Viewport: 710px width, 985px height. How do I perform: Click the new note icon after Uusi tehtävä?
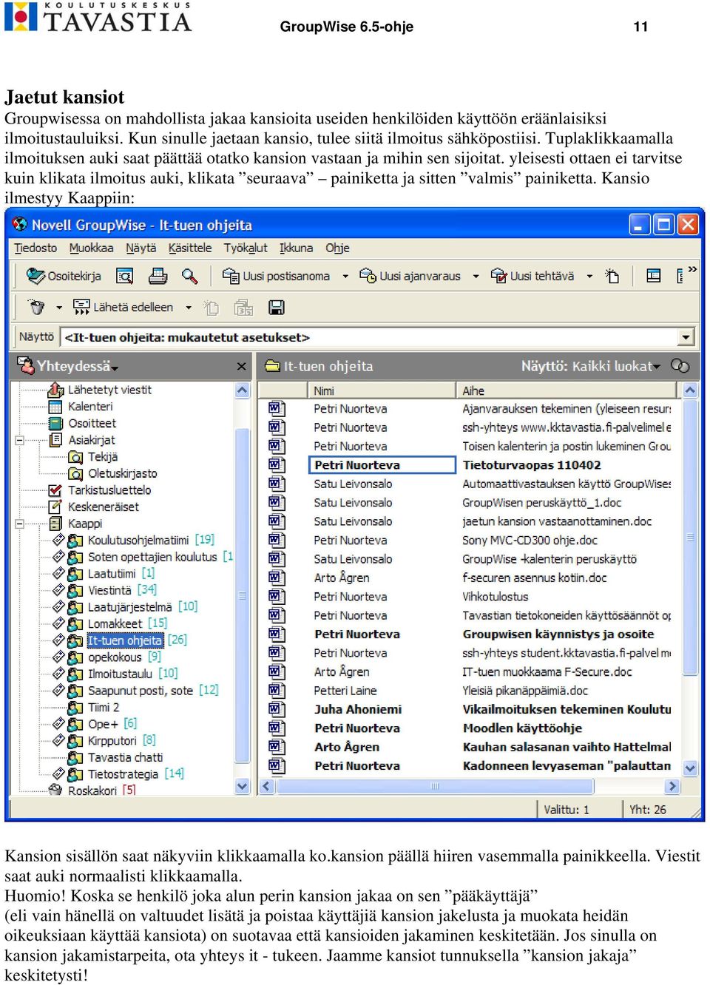pos(612,276)
